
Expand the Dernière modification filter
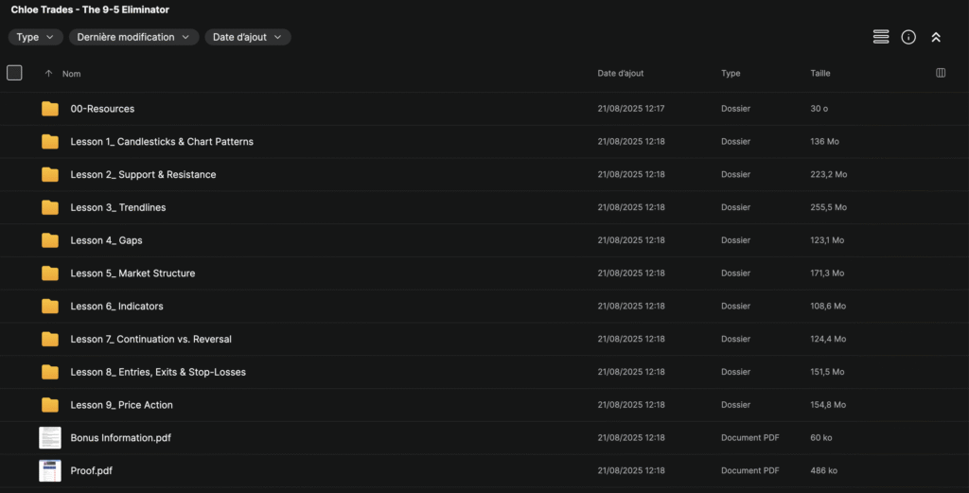(133, 37)
